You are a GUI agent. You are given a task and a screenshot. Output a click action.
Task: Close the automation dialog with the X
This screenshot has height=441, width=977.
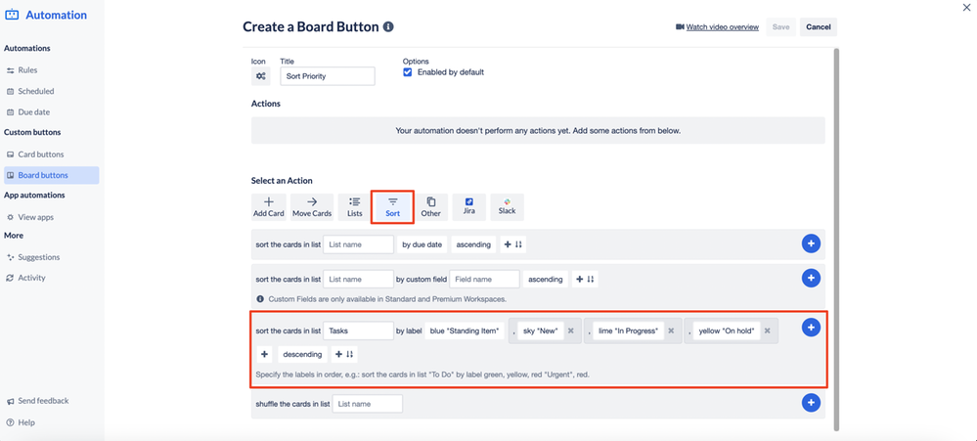point(966,8)
